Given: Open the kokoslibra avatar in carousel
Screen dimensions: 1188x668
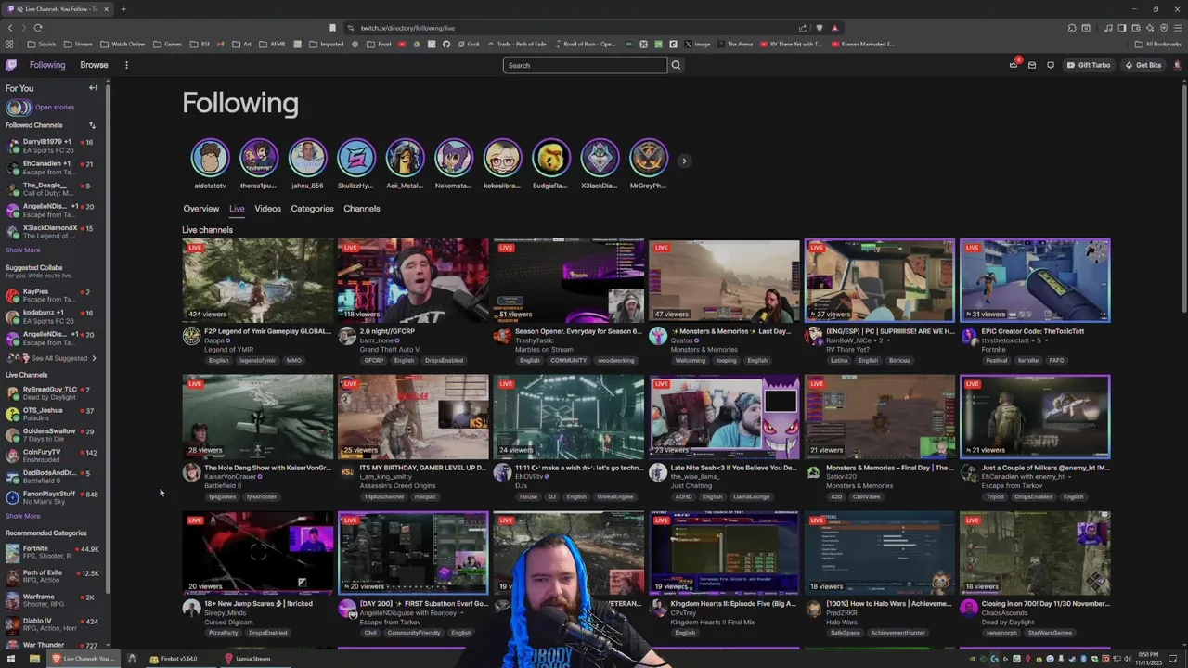Looking at the screenshot, I should point(502,158).
